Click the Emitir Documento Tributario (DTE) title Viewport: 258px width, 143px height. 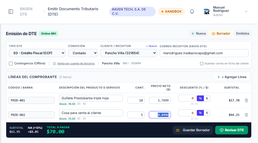[73, 12]
